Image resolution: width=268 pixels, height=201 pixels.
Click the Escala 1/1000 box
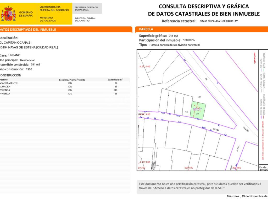pos(263,168)
